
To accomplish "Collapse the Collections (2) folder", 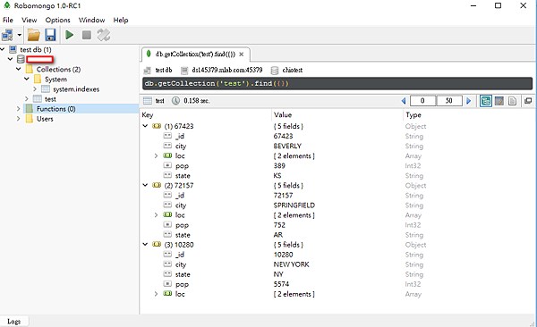I will [x=19, y=69].
